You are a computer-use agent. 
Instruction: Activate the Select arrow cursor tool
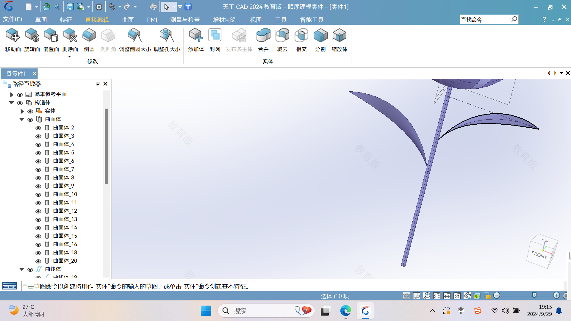pyautogui.click(x=166, y=7)
